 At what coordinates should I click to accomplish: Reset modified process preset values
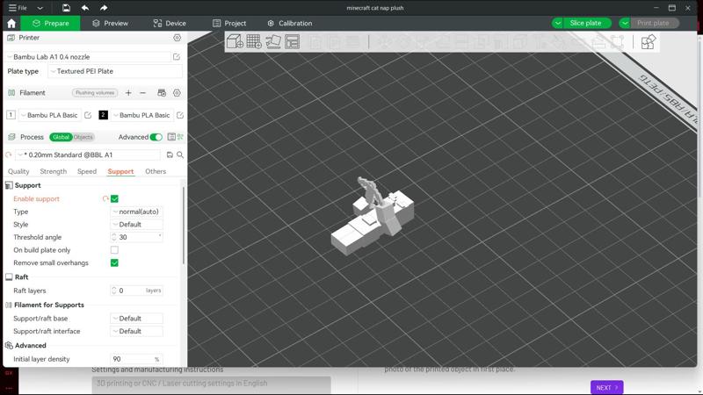(x=9, y=155)
